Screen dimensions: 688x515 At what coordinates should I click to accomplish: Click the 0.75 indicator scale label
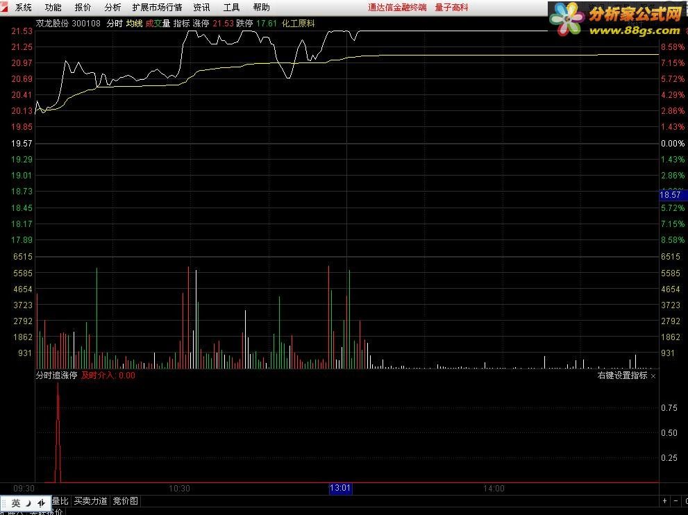pos(669,408)
